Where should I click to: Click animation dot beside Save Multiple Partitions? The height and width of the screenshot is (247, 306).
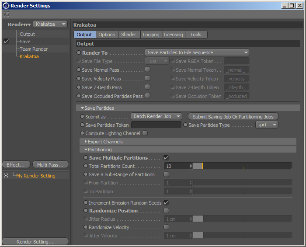click(86, 157)
